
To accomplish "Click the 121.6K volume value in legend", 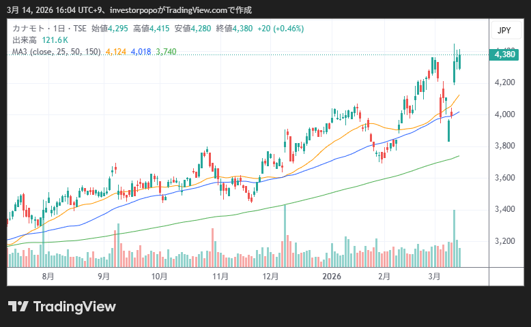I will point(55,40).
